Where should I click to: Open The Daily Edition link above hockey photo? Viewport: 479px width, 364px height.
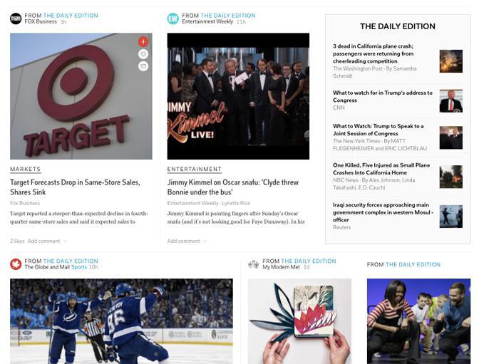click(71, 261)
